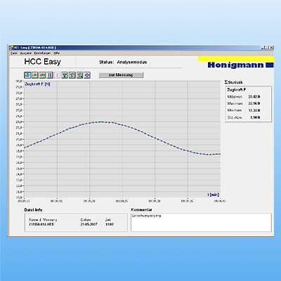Image resolution: width=281 pixels, height=281 pixels.
Task: Click the first waveform chart toolbar icon
Action: pos(27,75)
